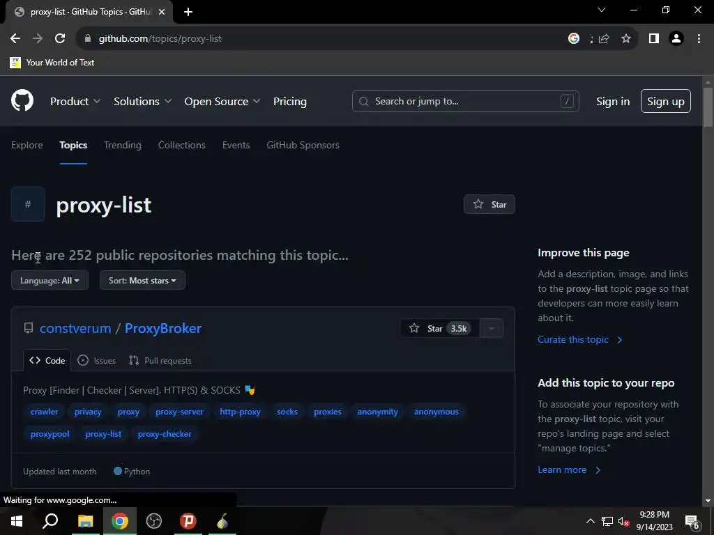The height and width of the screenshot is (535, 714).
Task: Open the Language: All dropdown
Action: pos(50,280)
